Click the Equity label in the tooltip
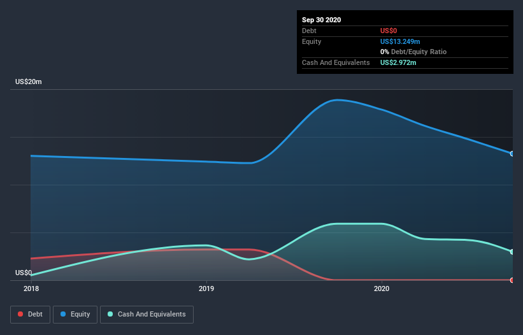 pos(312,41)
